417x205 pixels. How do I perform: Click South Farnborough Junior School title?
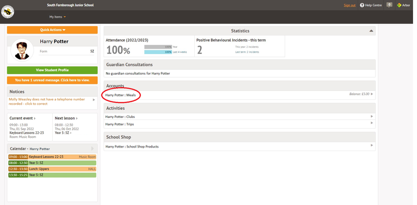[x=70, y=5]
